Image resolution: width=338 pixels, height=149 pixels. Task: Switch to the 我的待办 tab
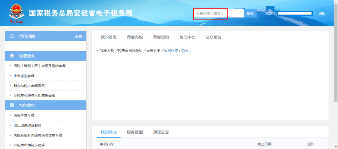(x=108, y=132)
